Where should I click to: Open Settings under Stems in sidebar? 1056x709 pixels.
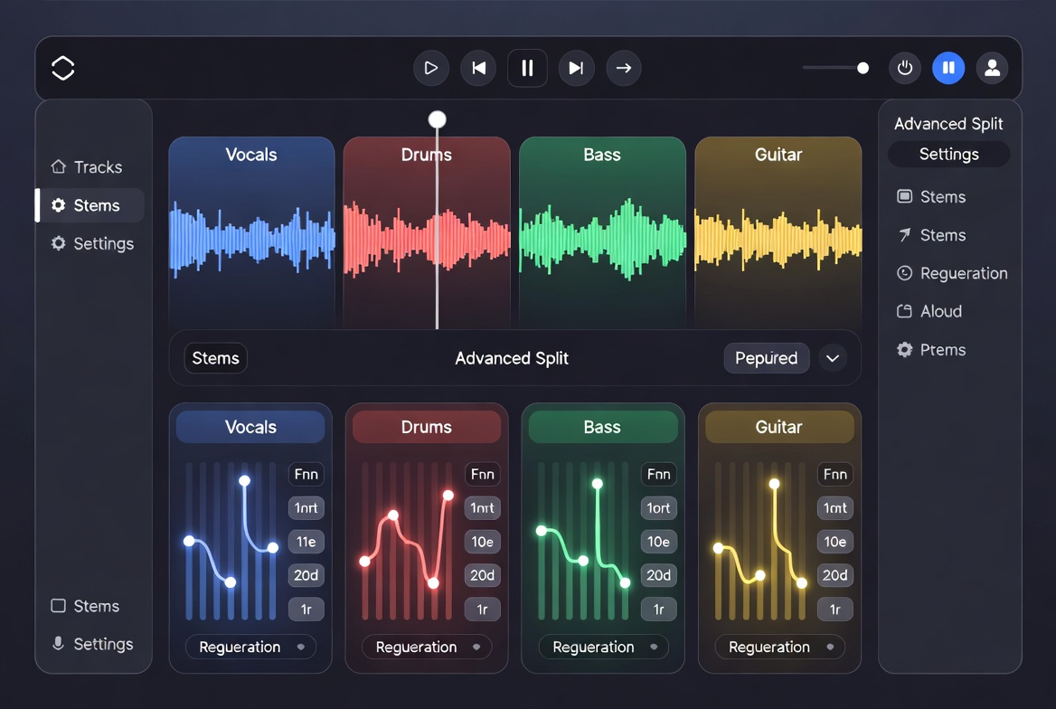click(x=92, y=243)
